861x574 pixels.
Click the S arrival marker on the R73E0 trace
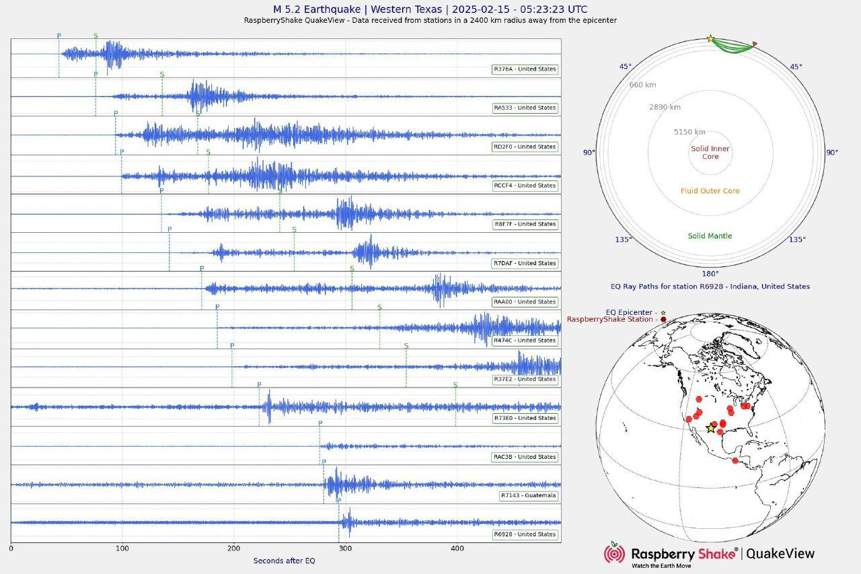(x=455, y=386)
